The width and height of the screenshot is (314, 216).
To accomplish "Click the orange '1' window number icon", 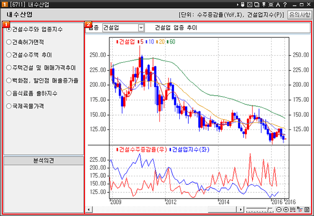I will point(4,4).
